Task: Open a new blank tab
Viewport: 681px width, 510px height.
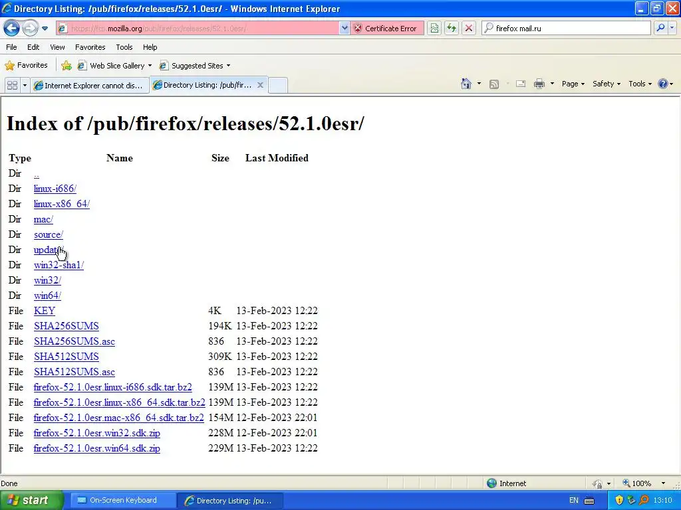Action: coord(278,86)
